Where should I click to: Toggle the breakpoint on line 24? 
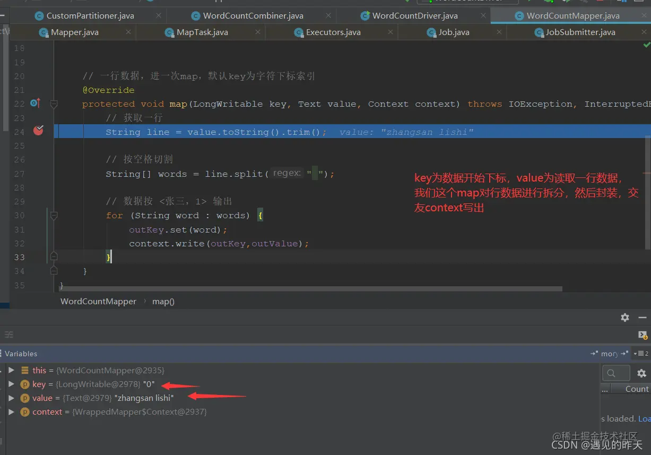coord(38,130)
